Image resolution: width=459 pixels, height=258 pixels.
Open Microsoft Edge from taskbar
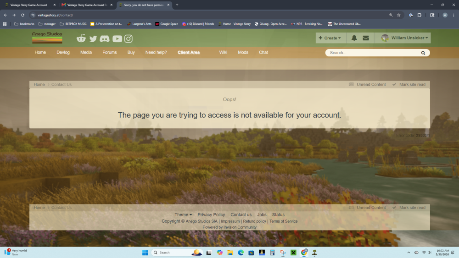click(x=241, y=253)
